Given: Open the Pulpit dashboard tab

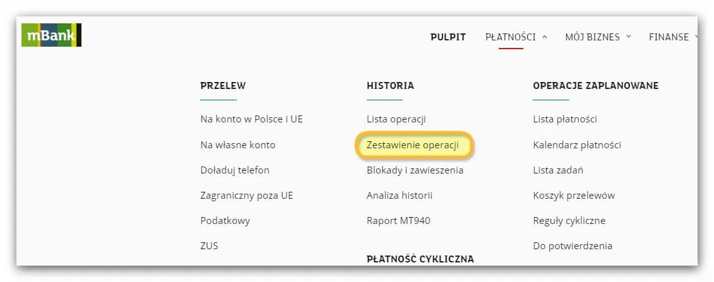Looking at the screenshot, I should point(448,37).
